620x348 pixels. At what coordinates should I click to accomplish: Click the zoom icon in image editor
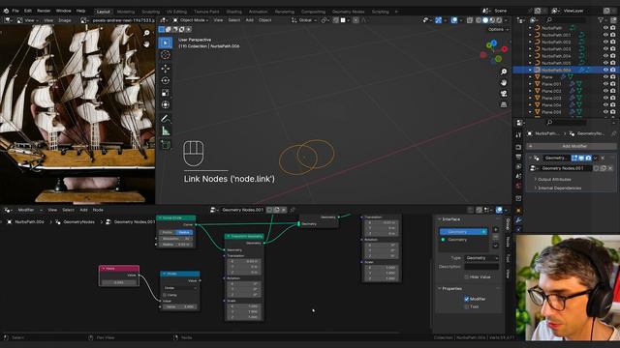(146, 33)
